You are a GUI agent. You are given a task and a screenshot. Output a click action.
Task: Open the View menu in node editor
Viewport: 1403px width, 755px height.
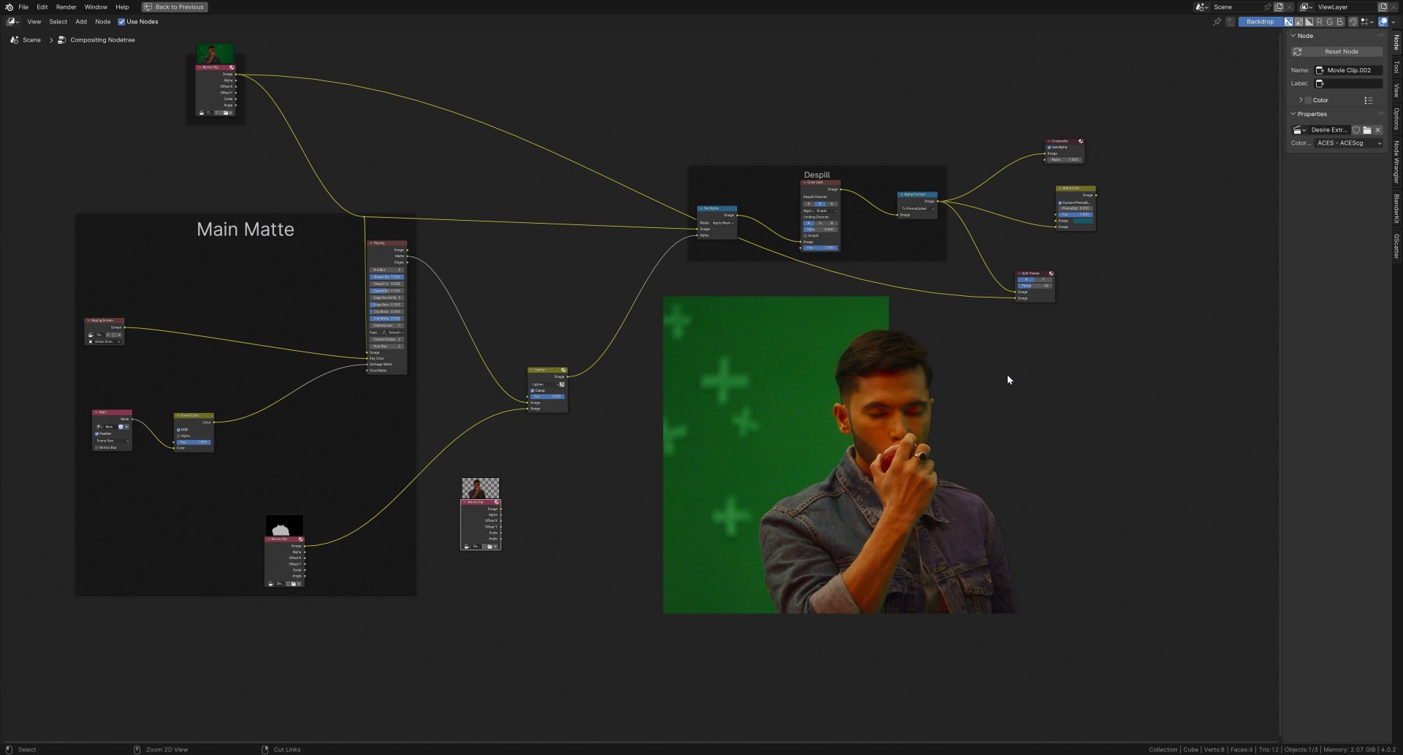(34, 22)
